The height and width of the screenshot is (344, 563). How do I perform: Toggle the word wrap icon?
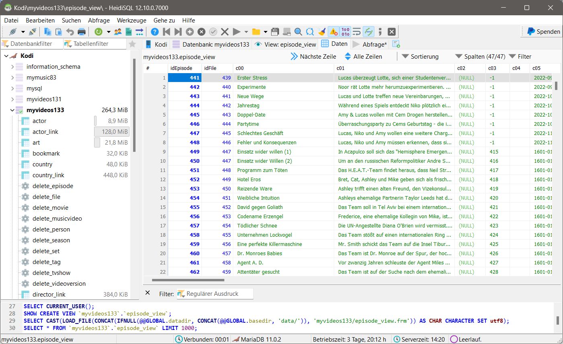point(357,32)
